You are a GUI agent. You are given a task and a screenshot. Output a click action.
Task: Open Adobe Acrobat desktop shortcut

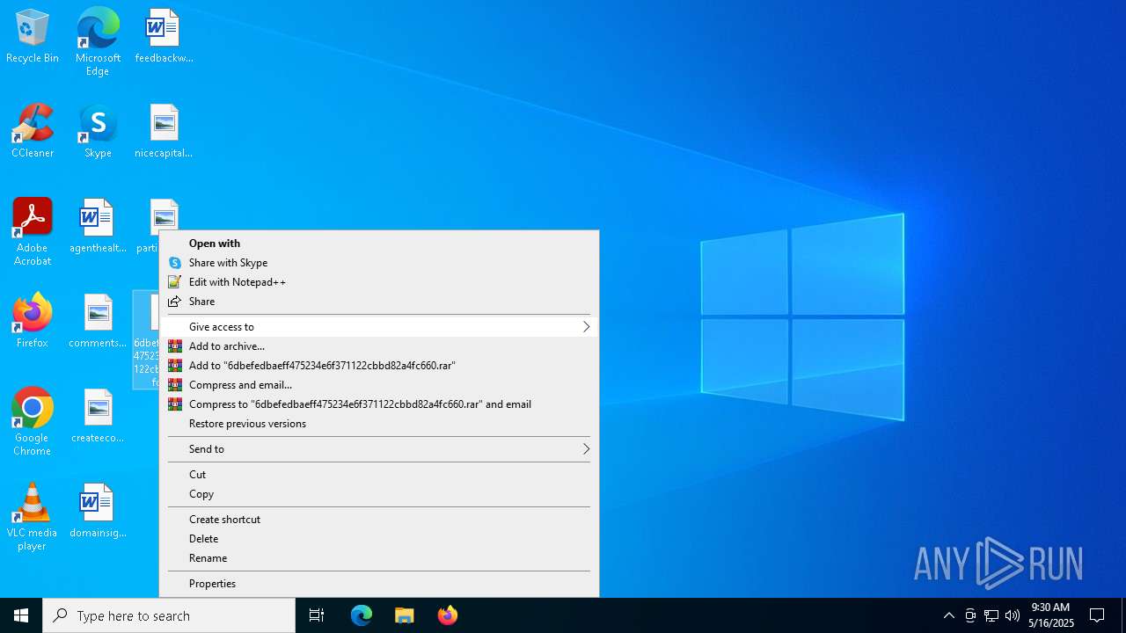[x=33, y=233]
